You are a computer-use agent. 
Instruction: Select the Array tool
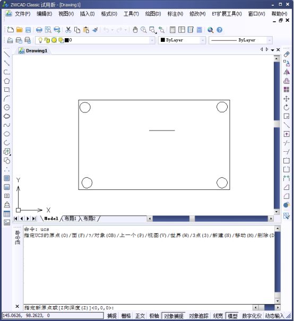[287, 90]
